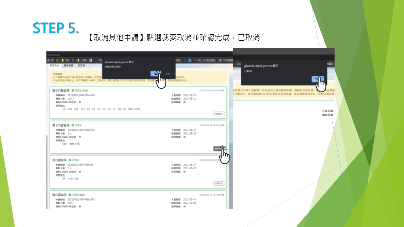Click 我要取消 on the 20210810_06167f6e3649 booking
404x227 pixels.
click(219, 114)
